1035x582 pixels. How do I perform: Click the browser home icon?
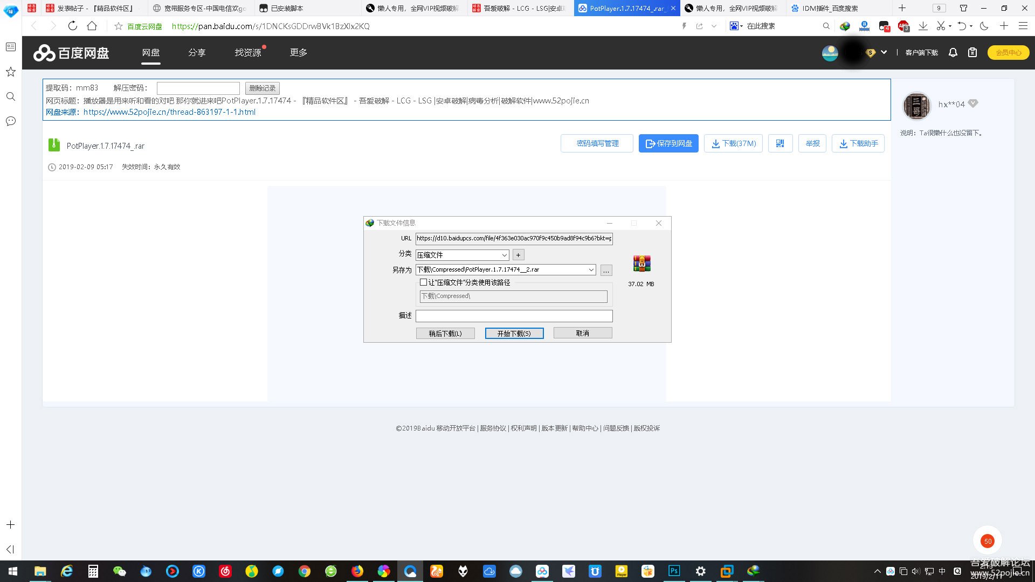tap(92, 26)
